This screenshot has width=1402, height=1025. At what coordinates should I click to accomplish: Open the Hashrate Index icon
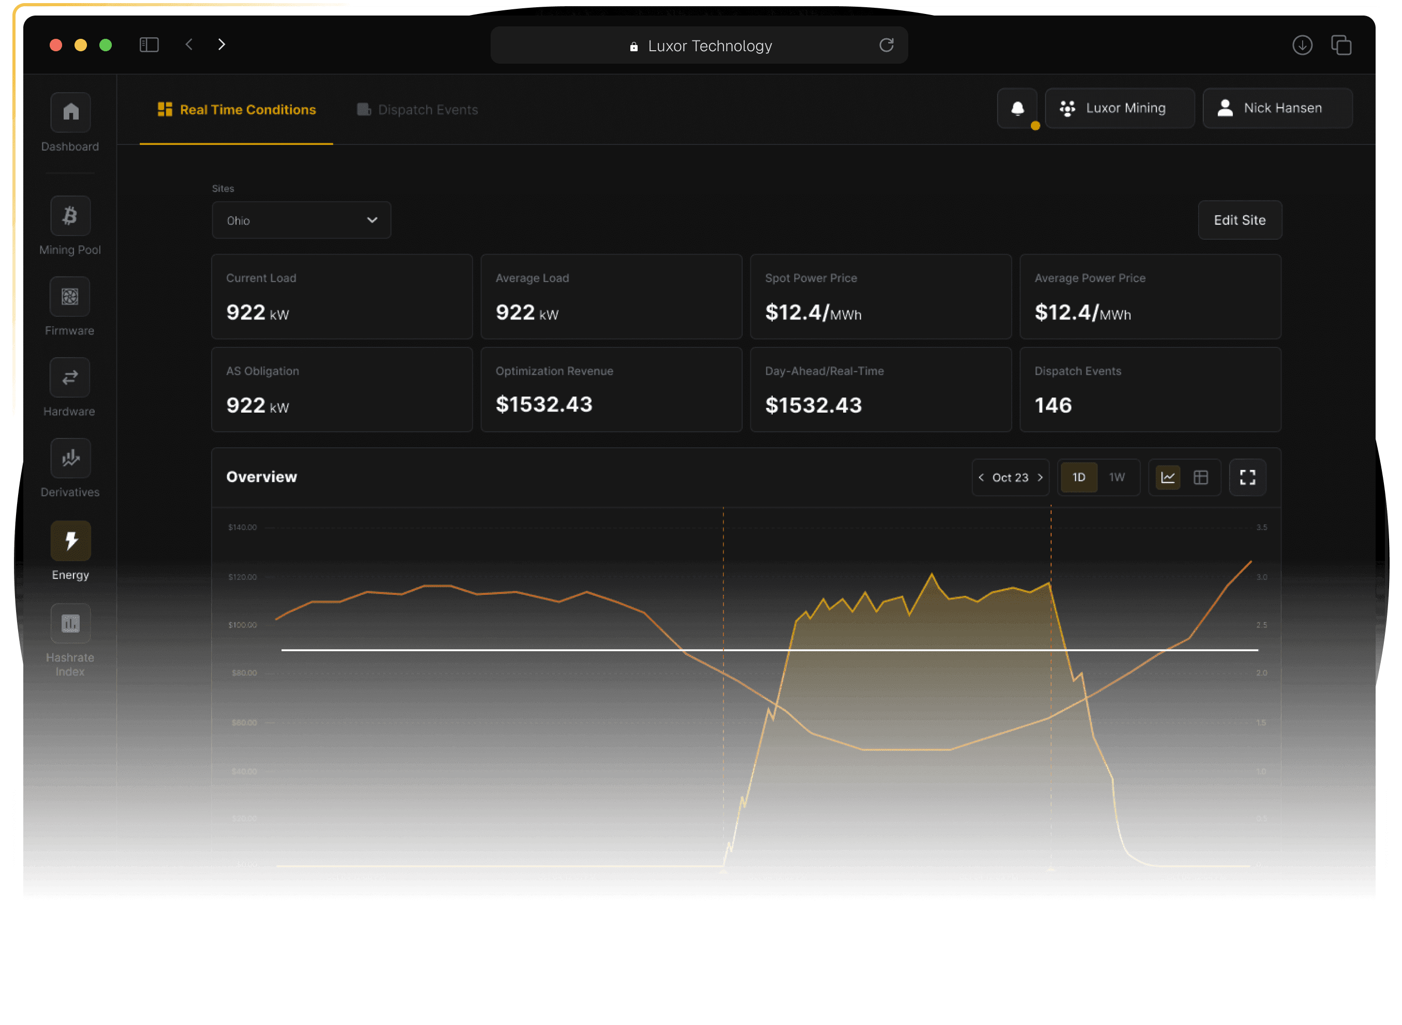70,623
